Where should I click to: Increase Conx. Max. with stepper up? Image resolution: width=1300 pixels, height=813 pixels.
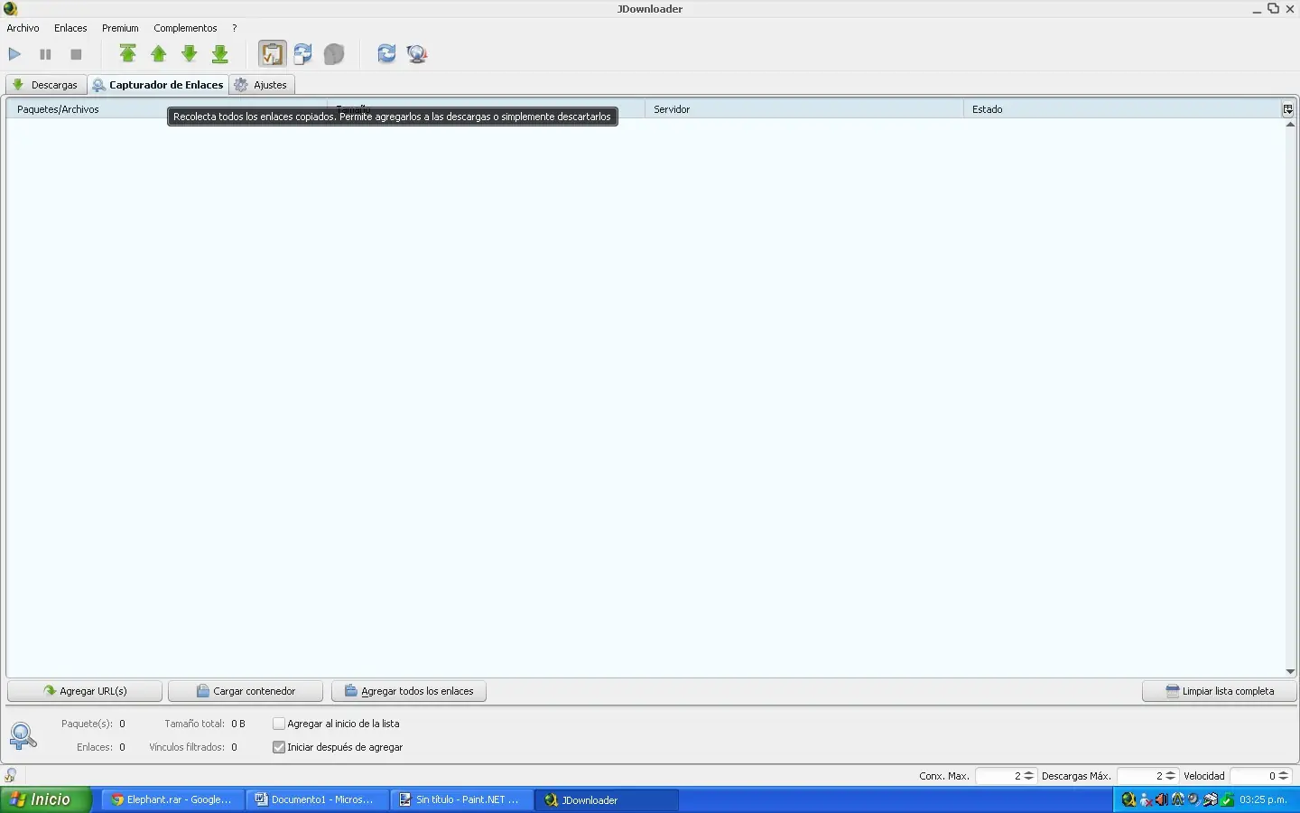[1029, 772]
